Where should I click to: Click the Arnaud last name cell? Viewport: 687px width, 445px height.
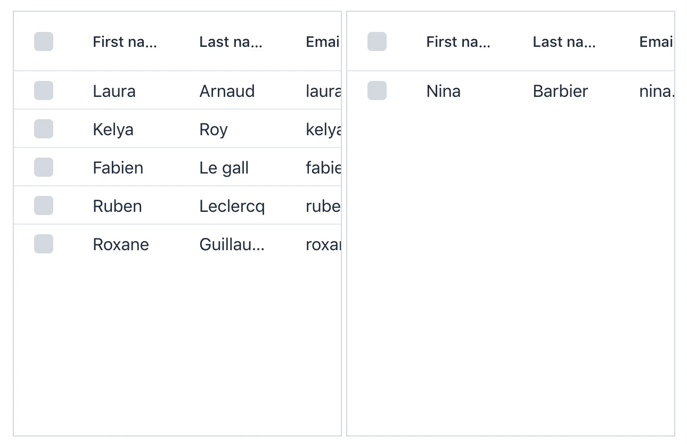click(227, 91)
